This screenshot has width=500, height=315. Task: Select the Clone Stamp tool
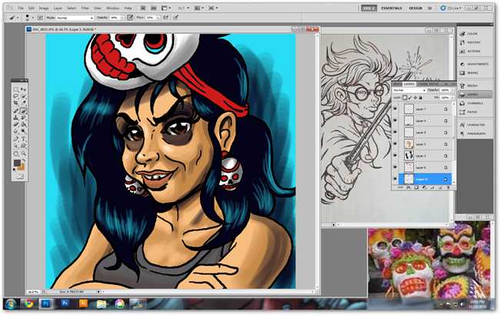click(16, 118)
